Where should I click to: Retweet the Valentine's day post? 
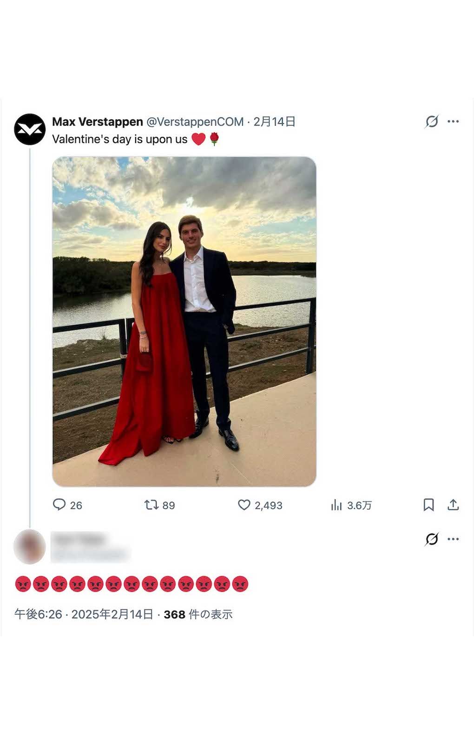point(152,505)
